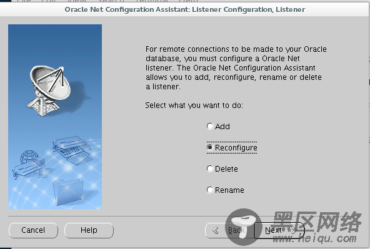Choose the Reconfigure radio option
The width and height of the screenshot is (370, 249).
[x=232, y=148]
